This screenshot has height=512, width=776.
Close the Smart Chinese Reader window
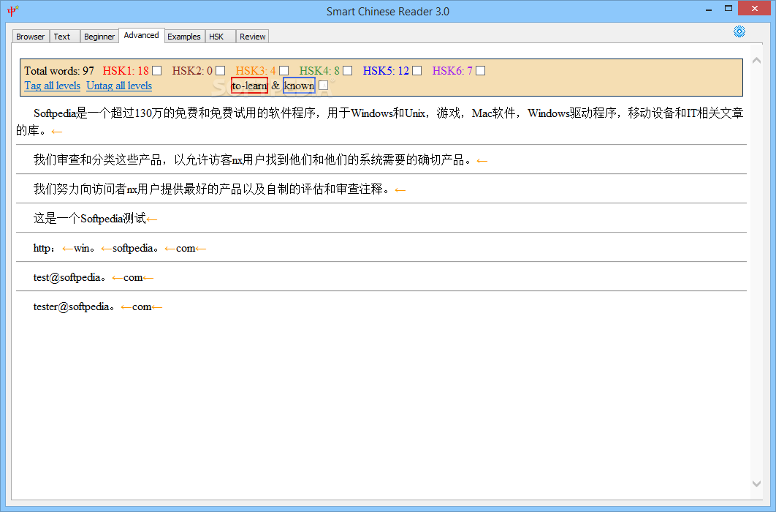755,9
